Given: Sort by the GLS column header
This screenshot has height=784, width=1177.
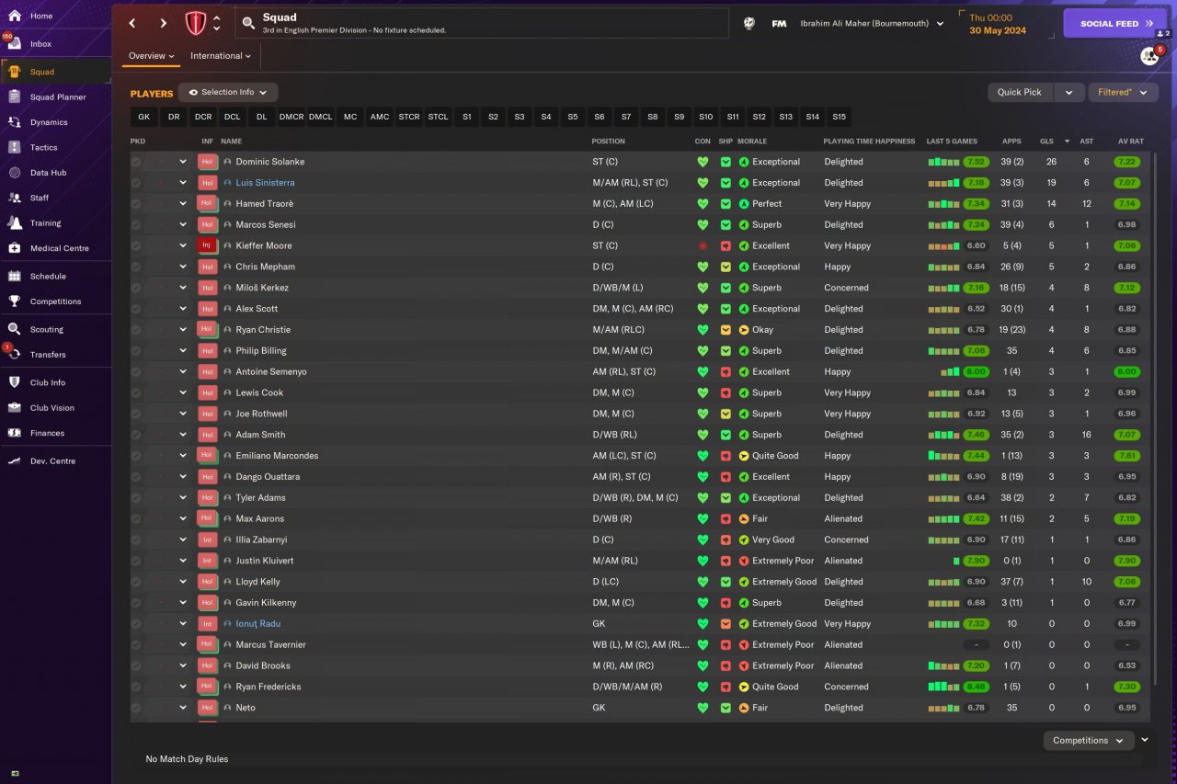Looking at the screenshot, I should coord(1046,142).
